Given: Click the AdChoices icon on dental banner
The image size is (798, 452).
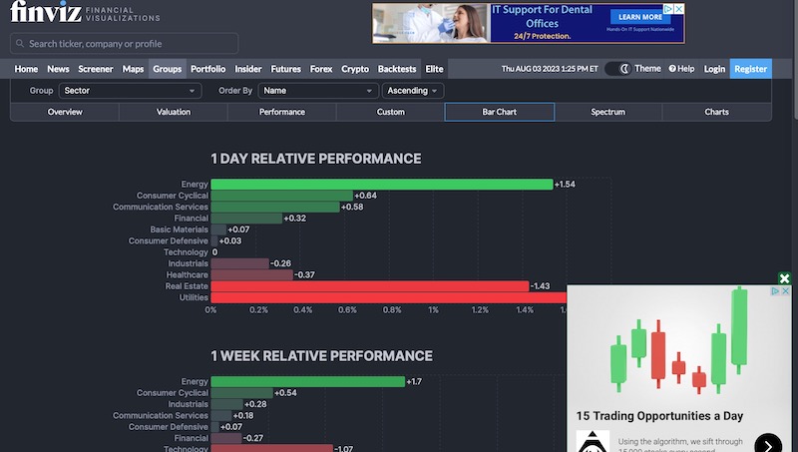Looking at the screenshot, I should point(668,9).
